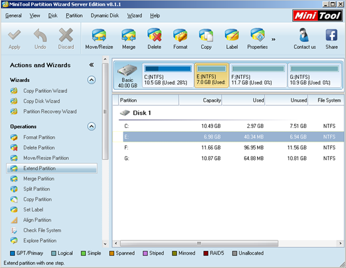346x268 pixels.
Task: Show more toolbar buttons via the chevron
Action: click(x=273, y=40)
